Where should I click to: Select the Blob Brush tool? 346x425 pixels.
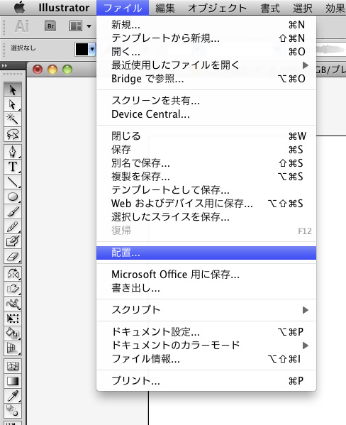(13, 241)
